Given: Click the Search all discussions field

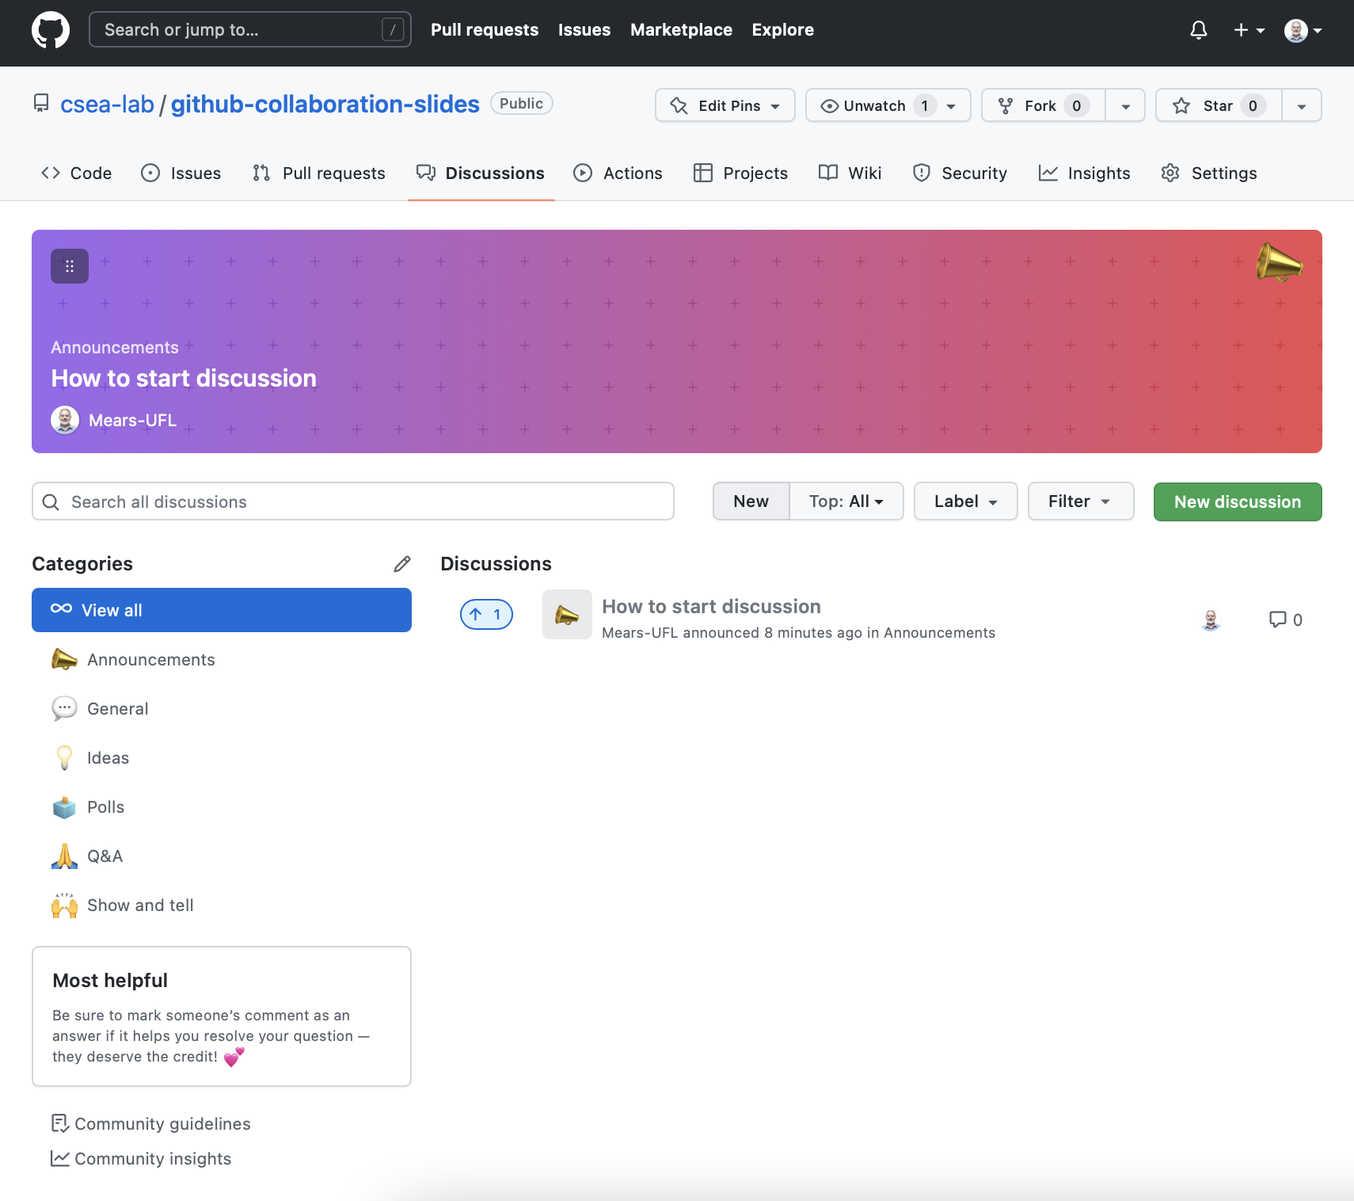Looking at the screenshot, I should pyautogui.click(x=353, y=501).
